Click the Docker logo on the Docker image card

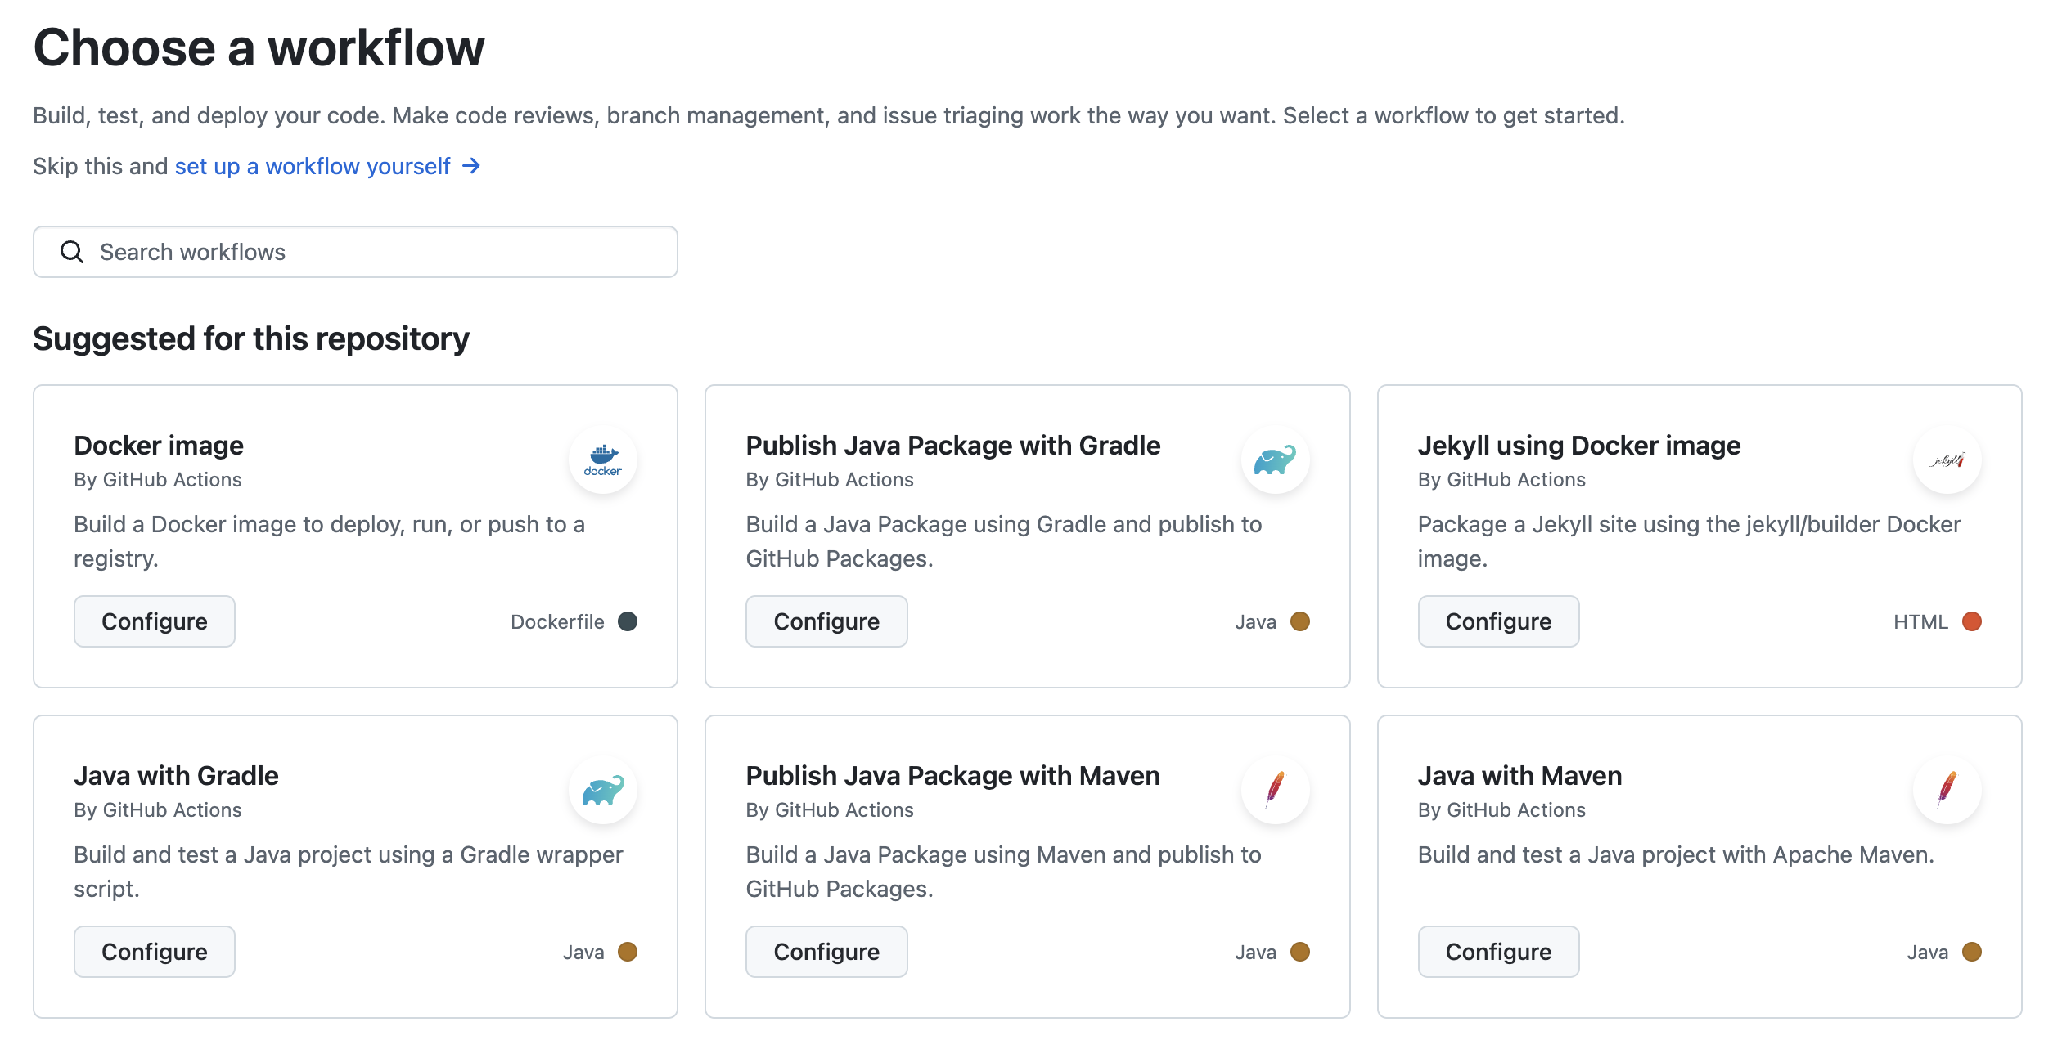click(x=603, y=460)
